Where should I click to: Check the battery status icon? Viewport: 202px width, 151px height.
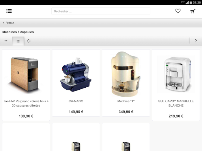coord(191,2)
